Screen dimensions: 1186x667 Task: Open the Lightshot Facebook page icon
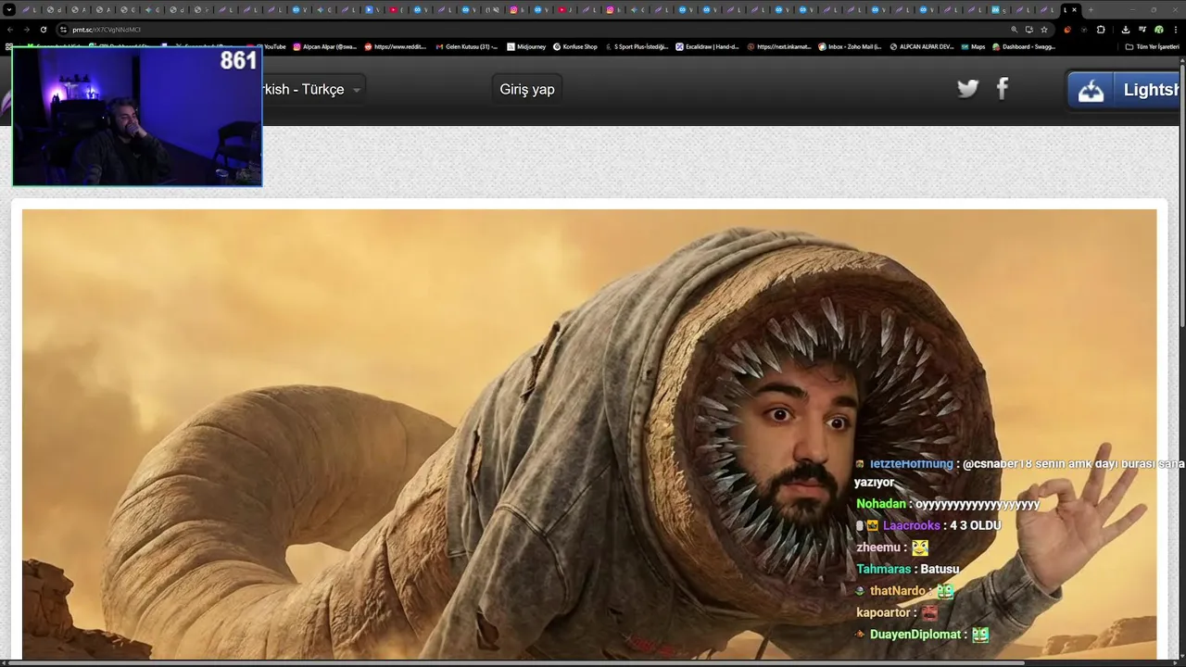[x=1003, y=89]
